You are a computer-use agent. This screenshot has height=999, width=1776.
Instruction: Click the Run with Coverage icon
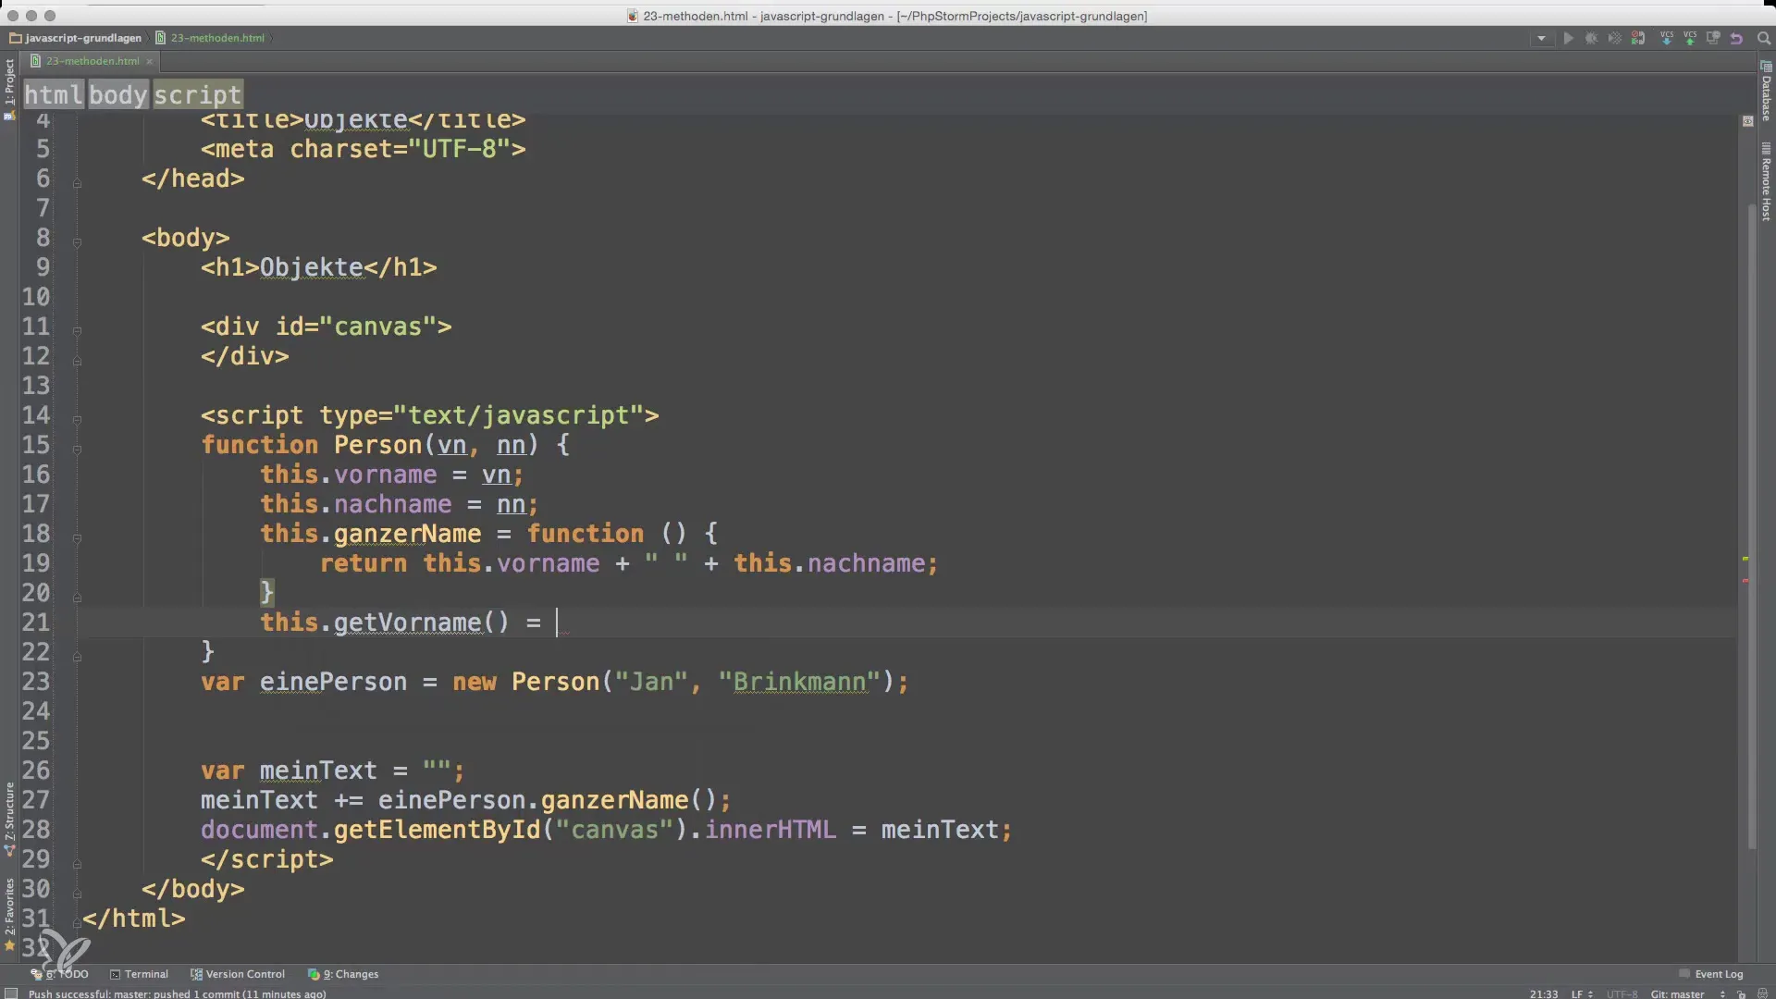pos(1614,39)
